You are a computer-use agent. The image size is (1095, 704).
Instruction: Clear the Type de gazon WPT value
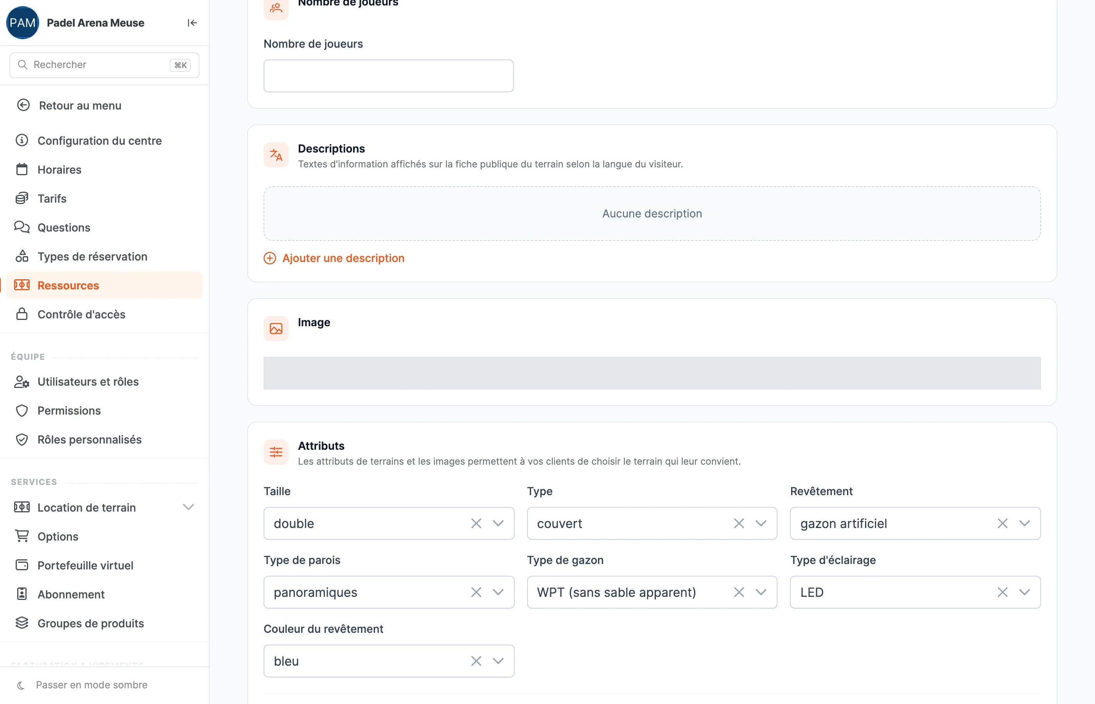point(739,593)
